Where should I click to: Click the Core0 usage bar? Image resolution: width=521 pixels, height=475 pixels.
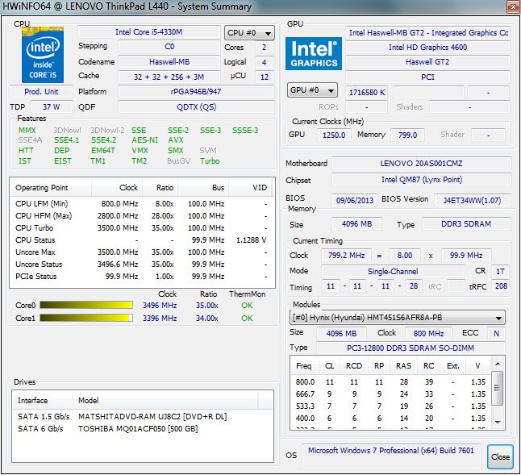(86, 305)
